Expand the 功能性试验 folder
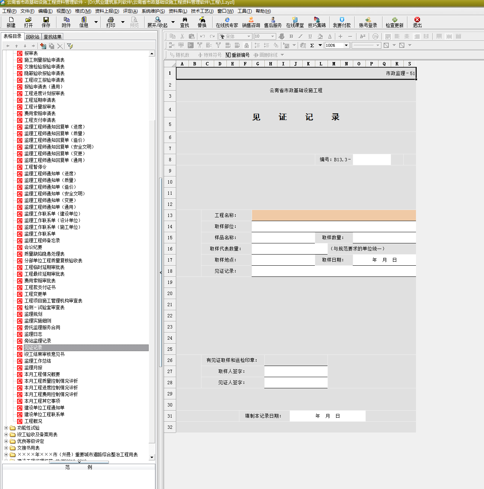The width and height of the screenshot is (484, 489). click(x=6, y=428)
